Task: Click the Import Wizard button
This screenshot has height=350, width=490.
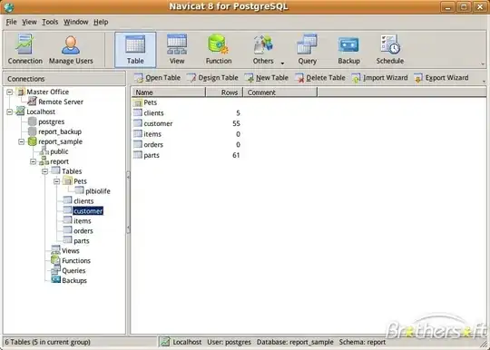Action: pyautogui.click(x=379, y=78)
